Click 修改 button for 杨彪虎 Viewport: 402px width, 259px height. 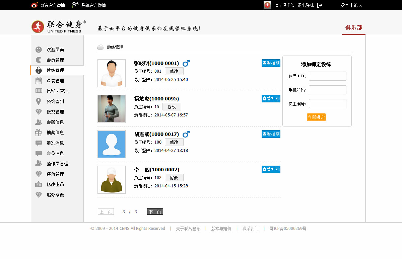coord(172,107)
